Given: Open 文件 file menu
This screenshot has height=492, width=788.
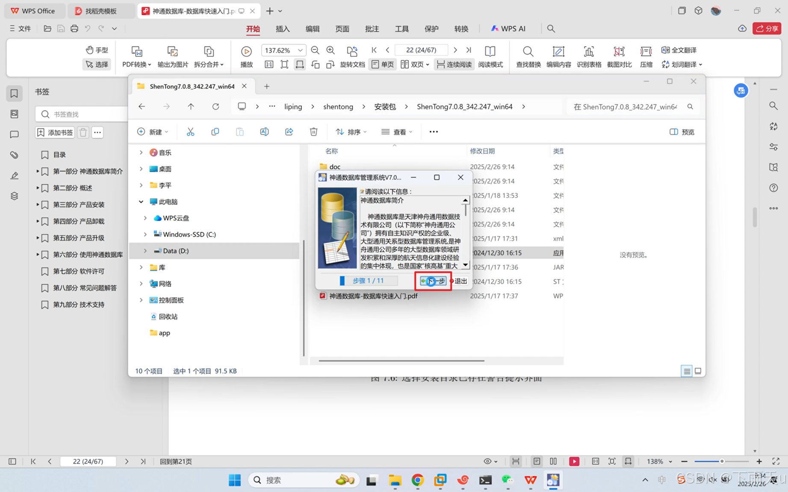Looking at the screenshot, I should coord(21,29).
